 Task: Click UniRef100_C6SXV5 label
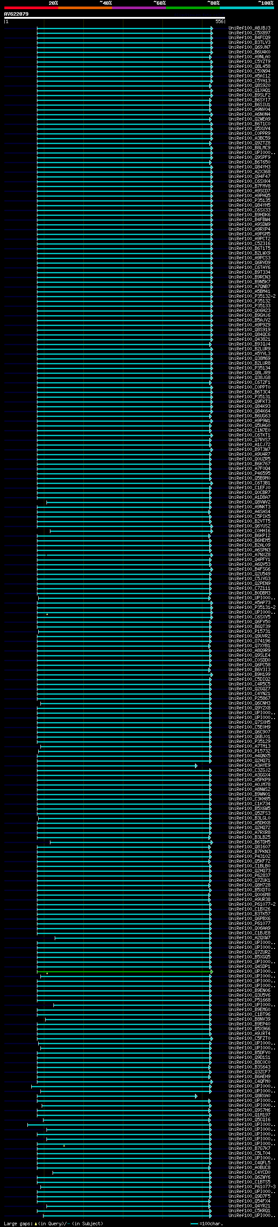(249, 617)
